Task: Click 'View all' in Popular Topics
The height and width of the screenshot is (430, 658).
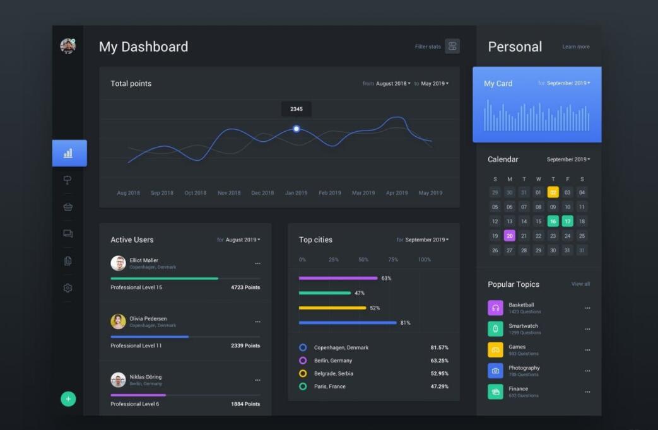Action: tap(580, 284)
